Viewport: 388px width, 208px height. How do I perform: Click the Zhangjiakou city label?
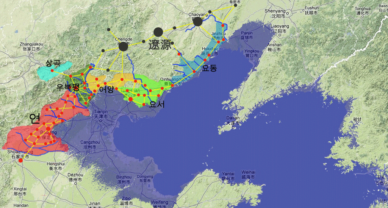click(31, 47)
